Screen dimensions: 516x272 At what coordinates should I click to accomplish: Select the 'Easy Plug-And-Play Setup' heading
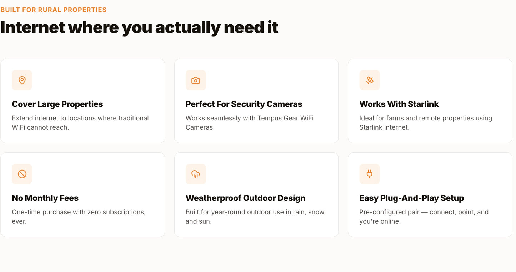coord(412,198)
